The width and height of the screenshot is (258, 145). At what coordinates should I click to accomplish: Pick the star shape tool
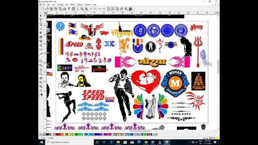coord(41,29)
